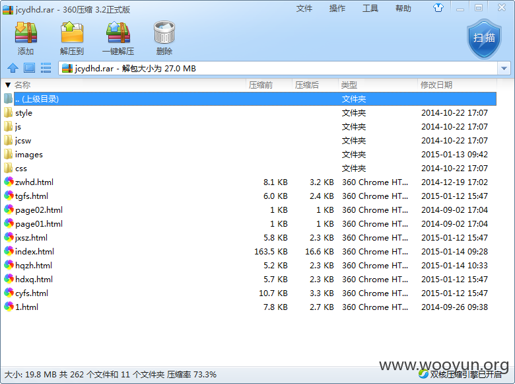Select the style folder icon

(9, 113)
